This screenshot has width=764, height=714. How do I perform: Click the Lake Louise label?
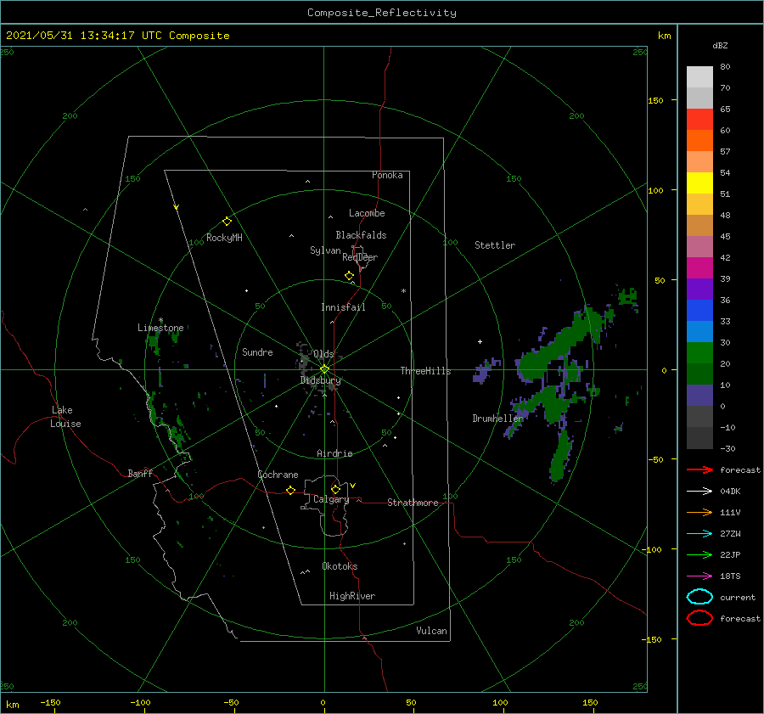pos(65,417)
